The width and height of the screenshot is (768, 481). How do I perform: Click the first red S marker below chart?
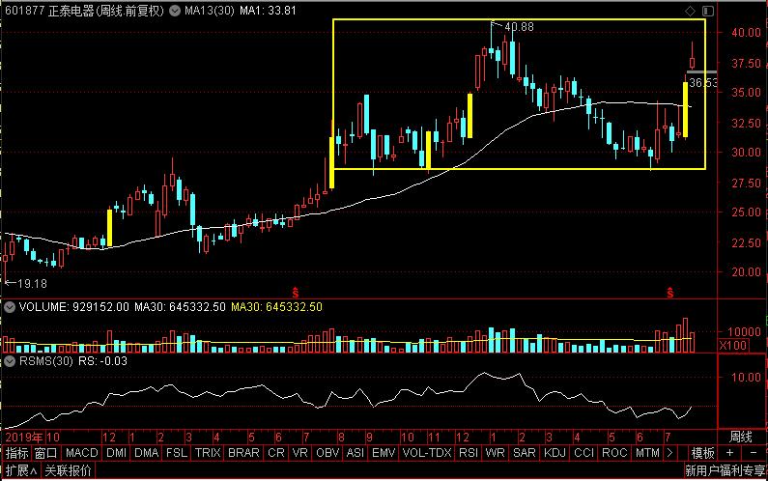click(295, 293)
